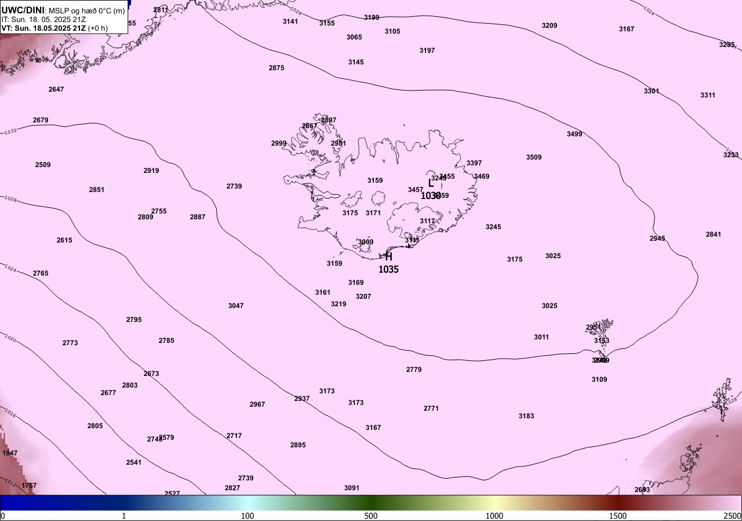Click the height value 2615
This screenshot has height=521, width=742.
64,240
